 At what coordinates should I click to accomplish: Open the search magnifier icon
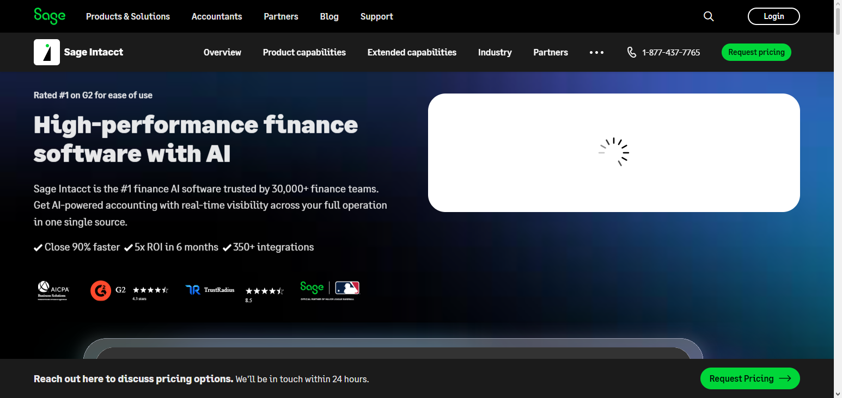708,16
